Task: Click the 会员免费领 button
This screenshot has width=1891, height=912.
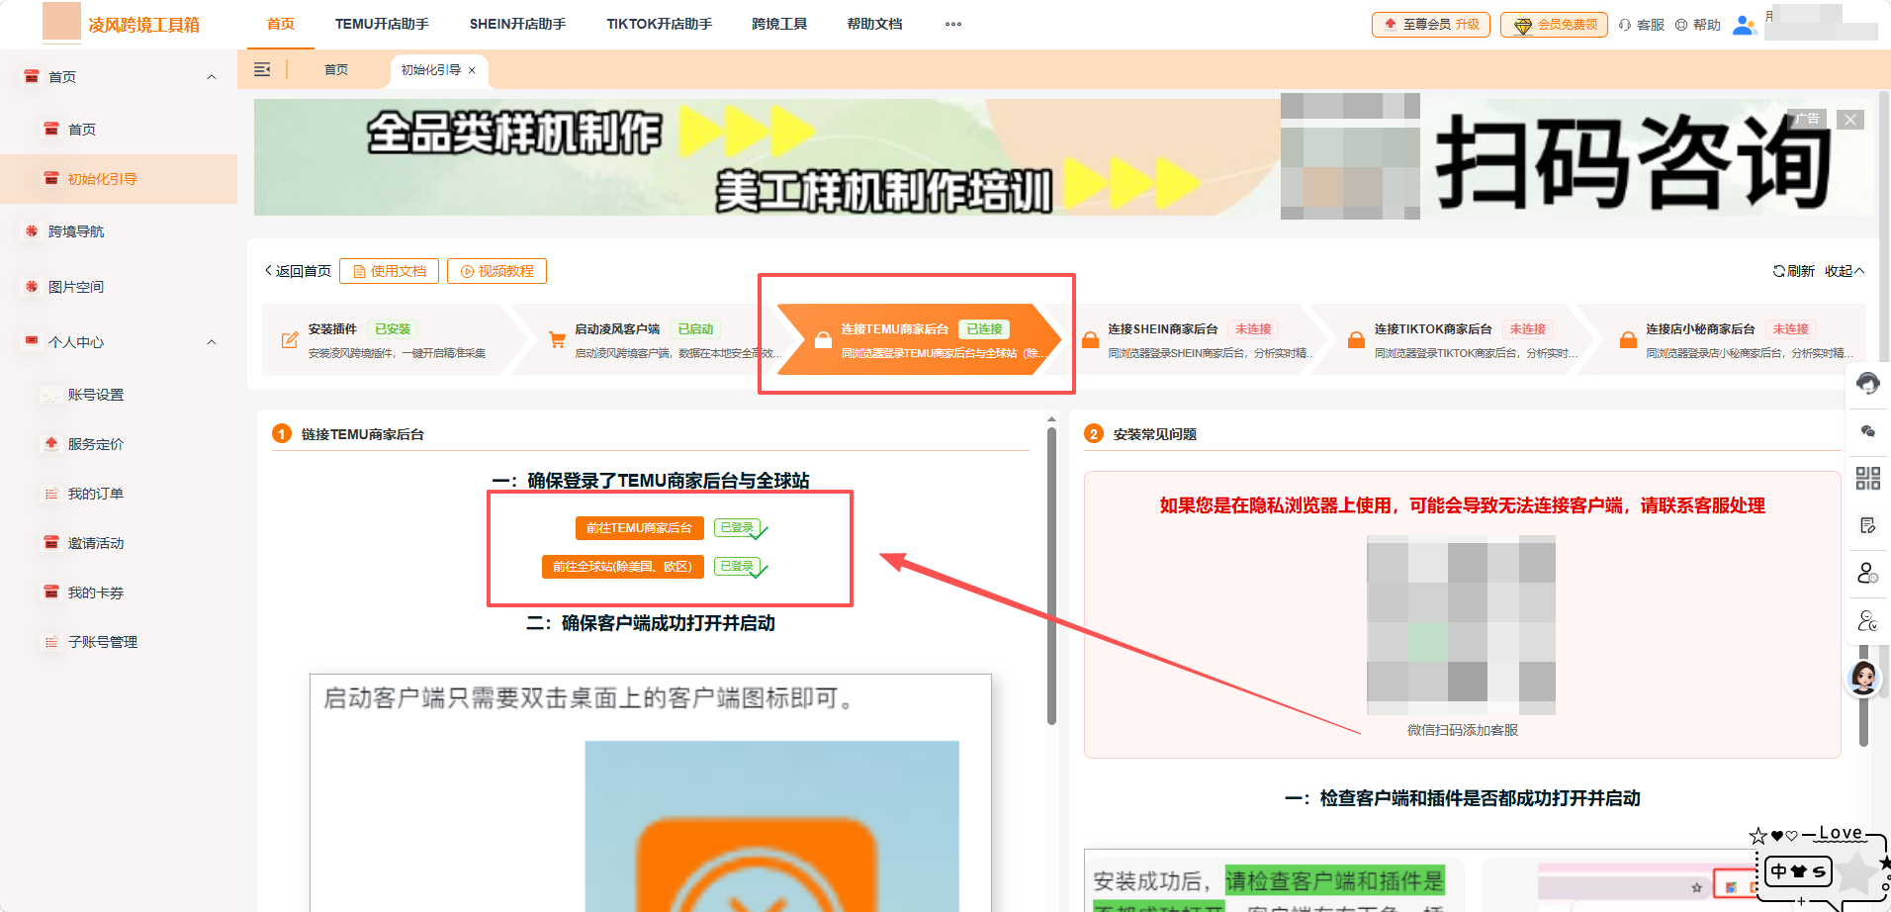Action: click(x=1554, y=25)
